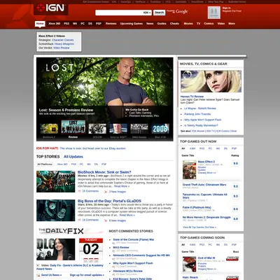Click the Daily Fix video thumbnail

click(x=56, y=249)
